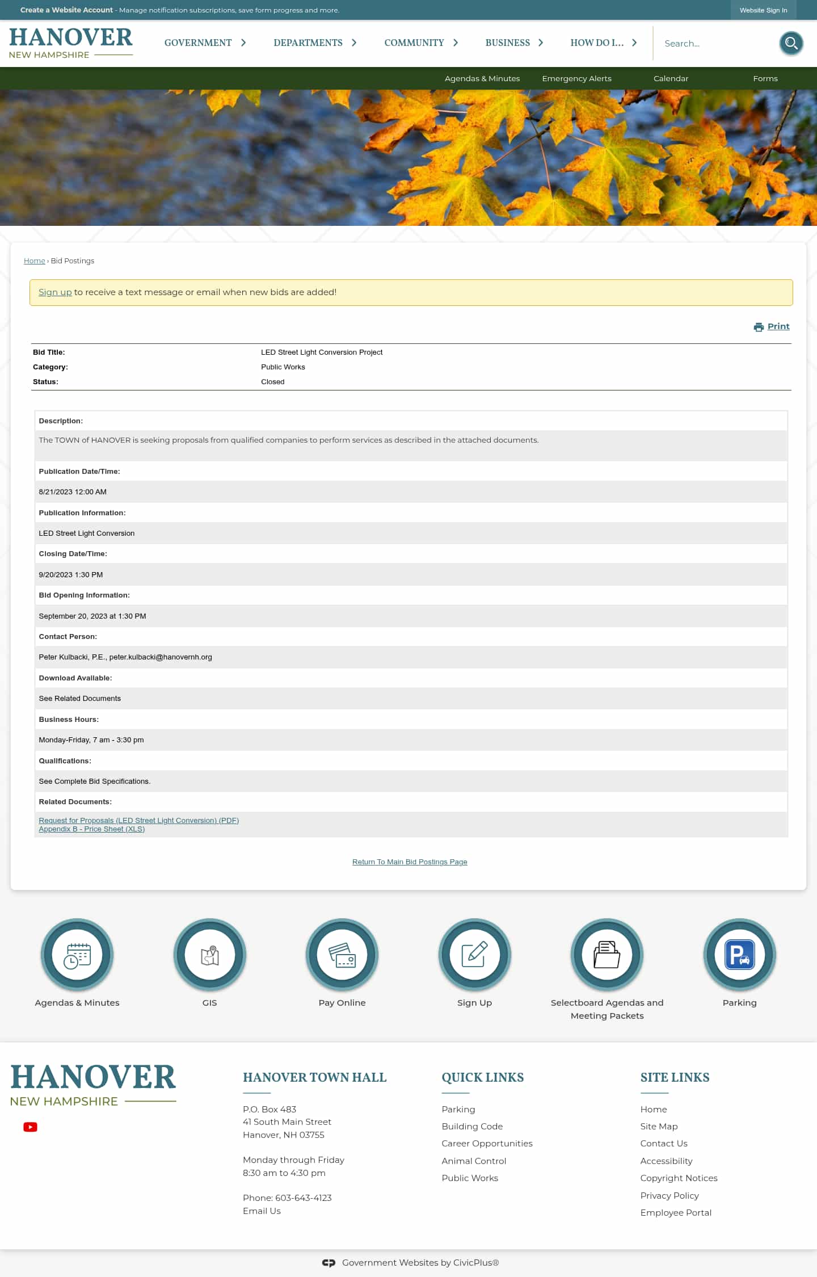
Task: Open Selectboard Agendas folder icon
Action: [x=607, y=955]
